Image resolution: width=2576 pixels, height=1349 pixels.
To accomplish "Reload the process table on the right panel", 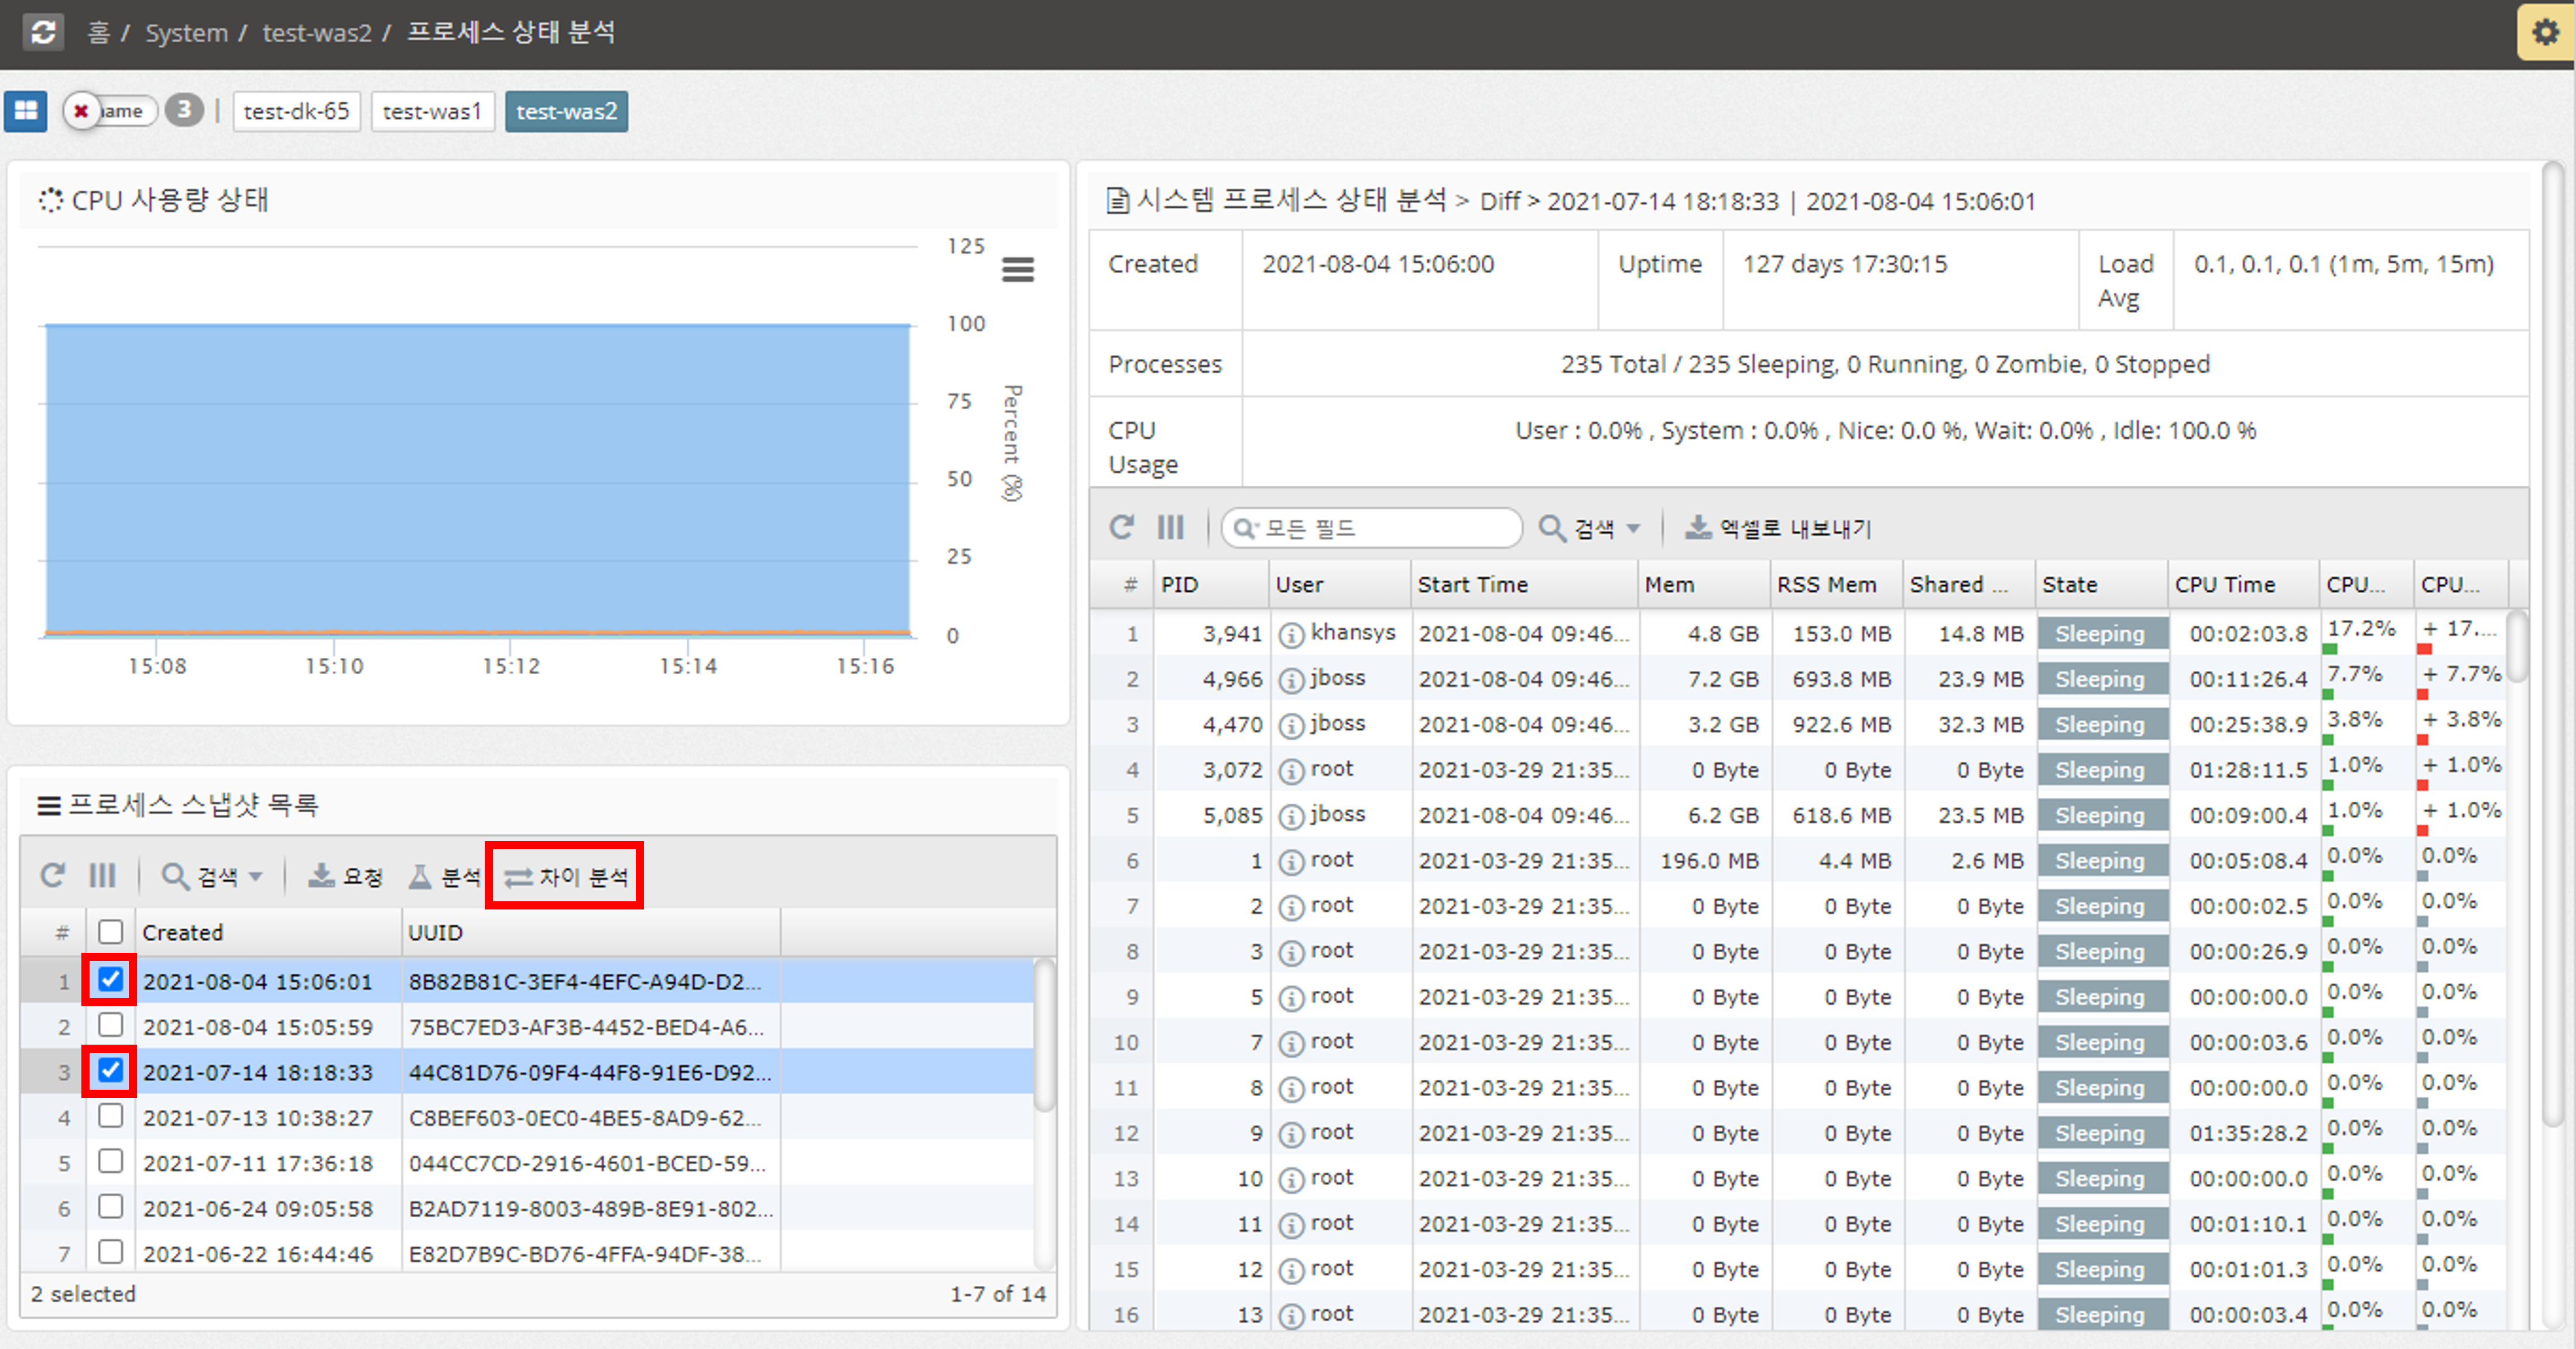I will pos(1121,527).
